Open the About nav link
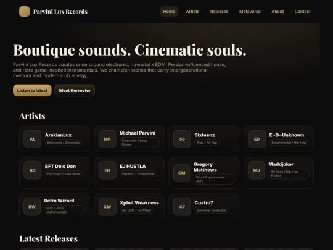This screenshot has height=250, width=333. tap(277, 12)
